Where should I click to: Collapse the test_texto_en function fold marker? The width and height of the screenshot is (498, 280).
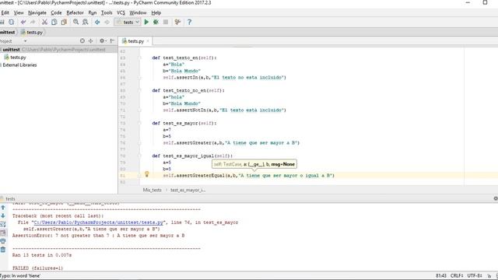139,58
